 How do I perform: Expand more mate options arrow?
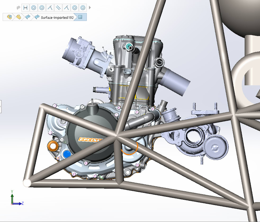[x=90, y=8]
